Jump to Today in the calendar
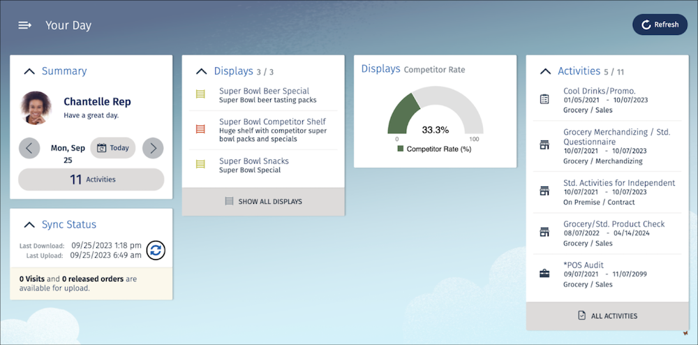698x345 pixels. click(x=113, y=148)
